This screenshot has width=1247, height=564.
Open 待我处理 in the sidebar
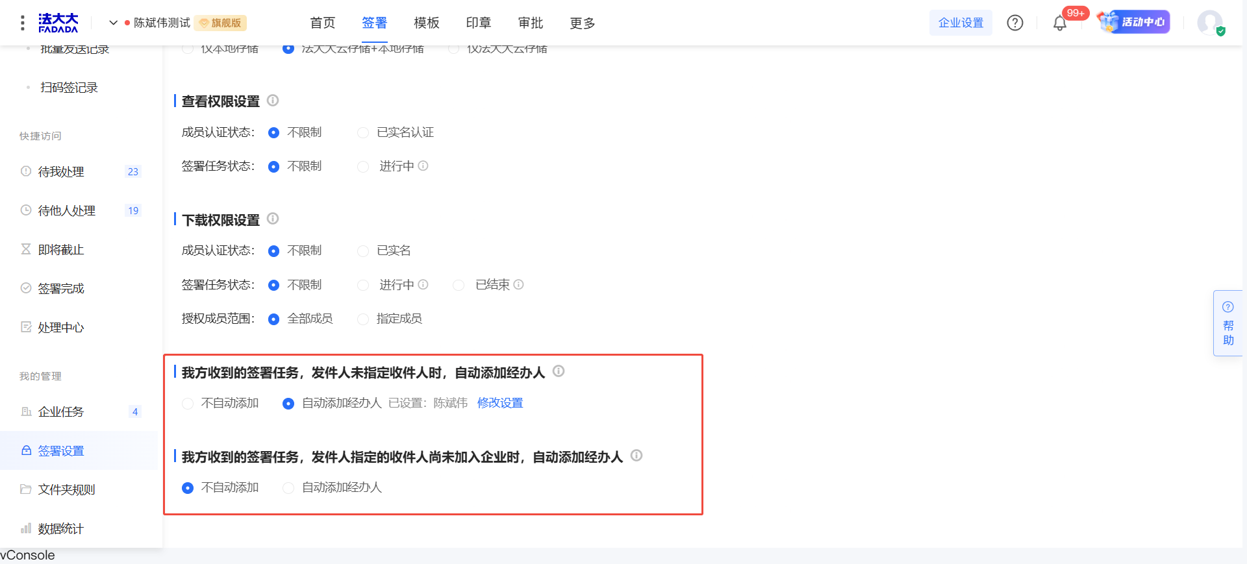pyautogui.click(x=61, y=171)
